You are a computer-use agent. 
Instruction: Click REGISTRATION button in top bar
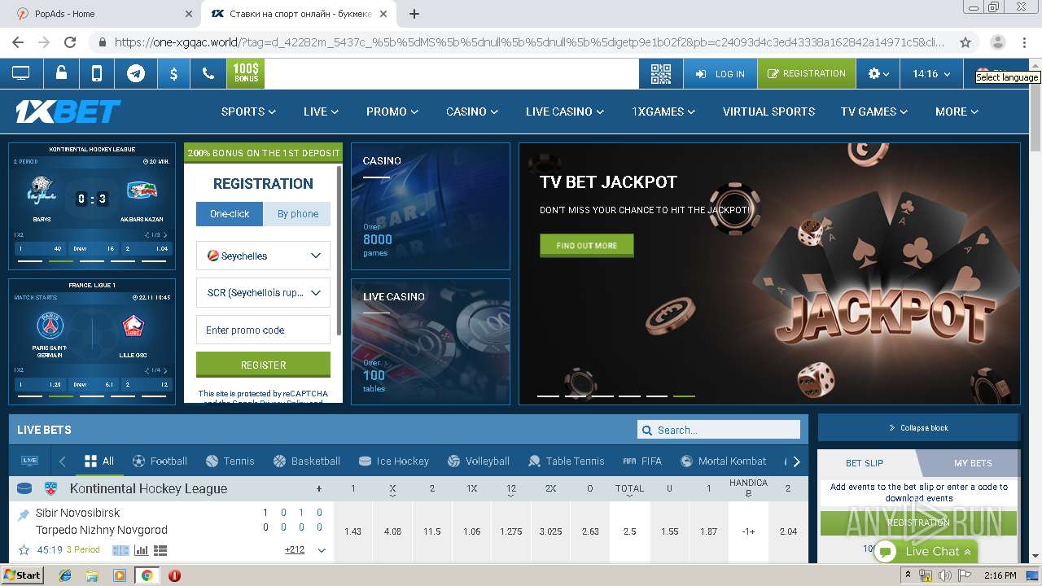coord(806,73)
